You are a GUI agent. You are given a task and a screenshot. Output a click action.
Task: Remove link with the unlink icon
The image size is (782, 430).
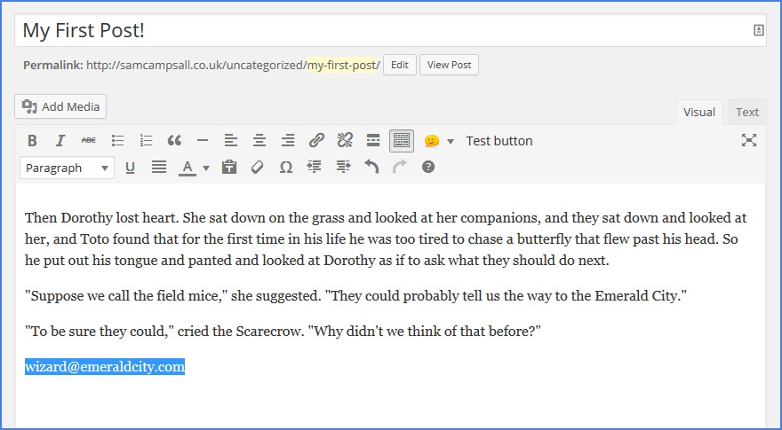click(345, 140)
